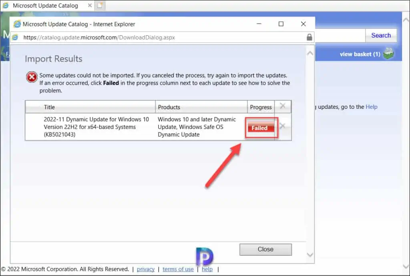Screen dimensions: 410x276
Task: Maximize the download dialog window
Action: pos(281,24)
